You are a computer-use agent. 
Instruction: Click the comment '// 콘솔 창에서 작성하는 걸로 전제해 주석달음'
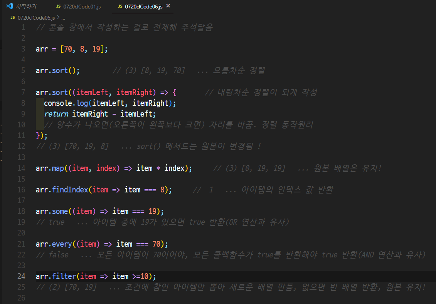point(124,27)
